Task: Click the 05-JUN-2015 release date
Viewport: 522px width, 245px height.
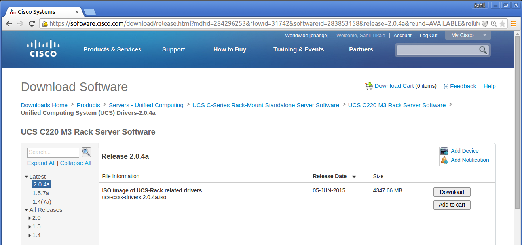Action: tap(329, 190)
